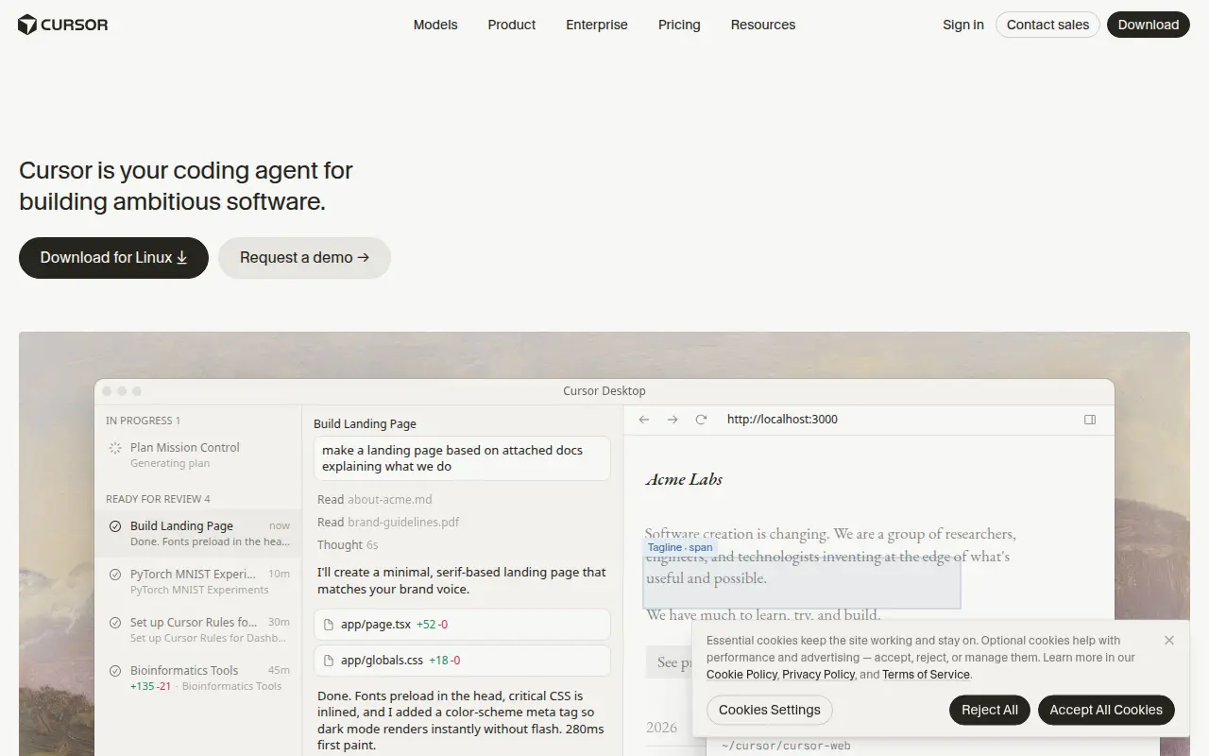This screenshot has height=756, width=1209.
Task: Click the Sign in link
Action: [963, 25]
